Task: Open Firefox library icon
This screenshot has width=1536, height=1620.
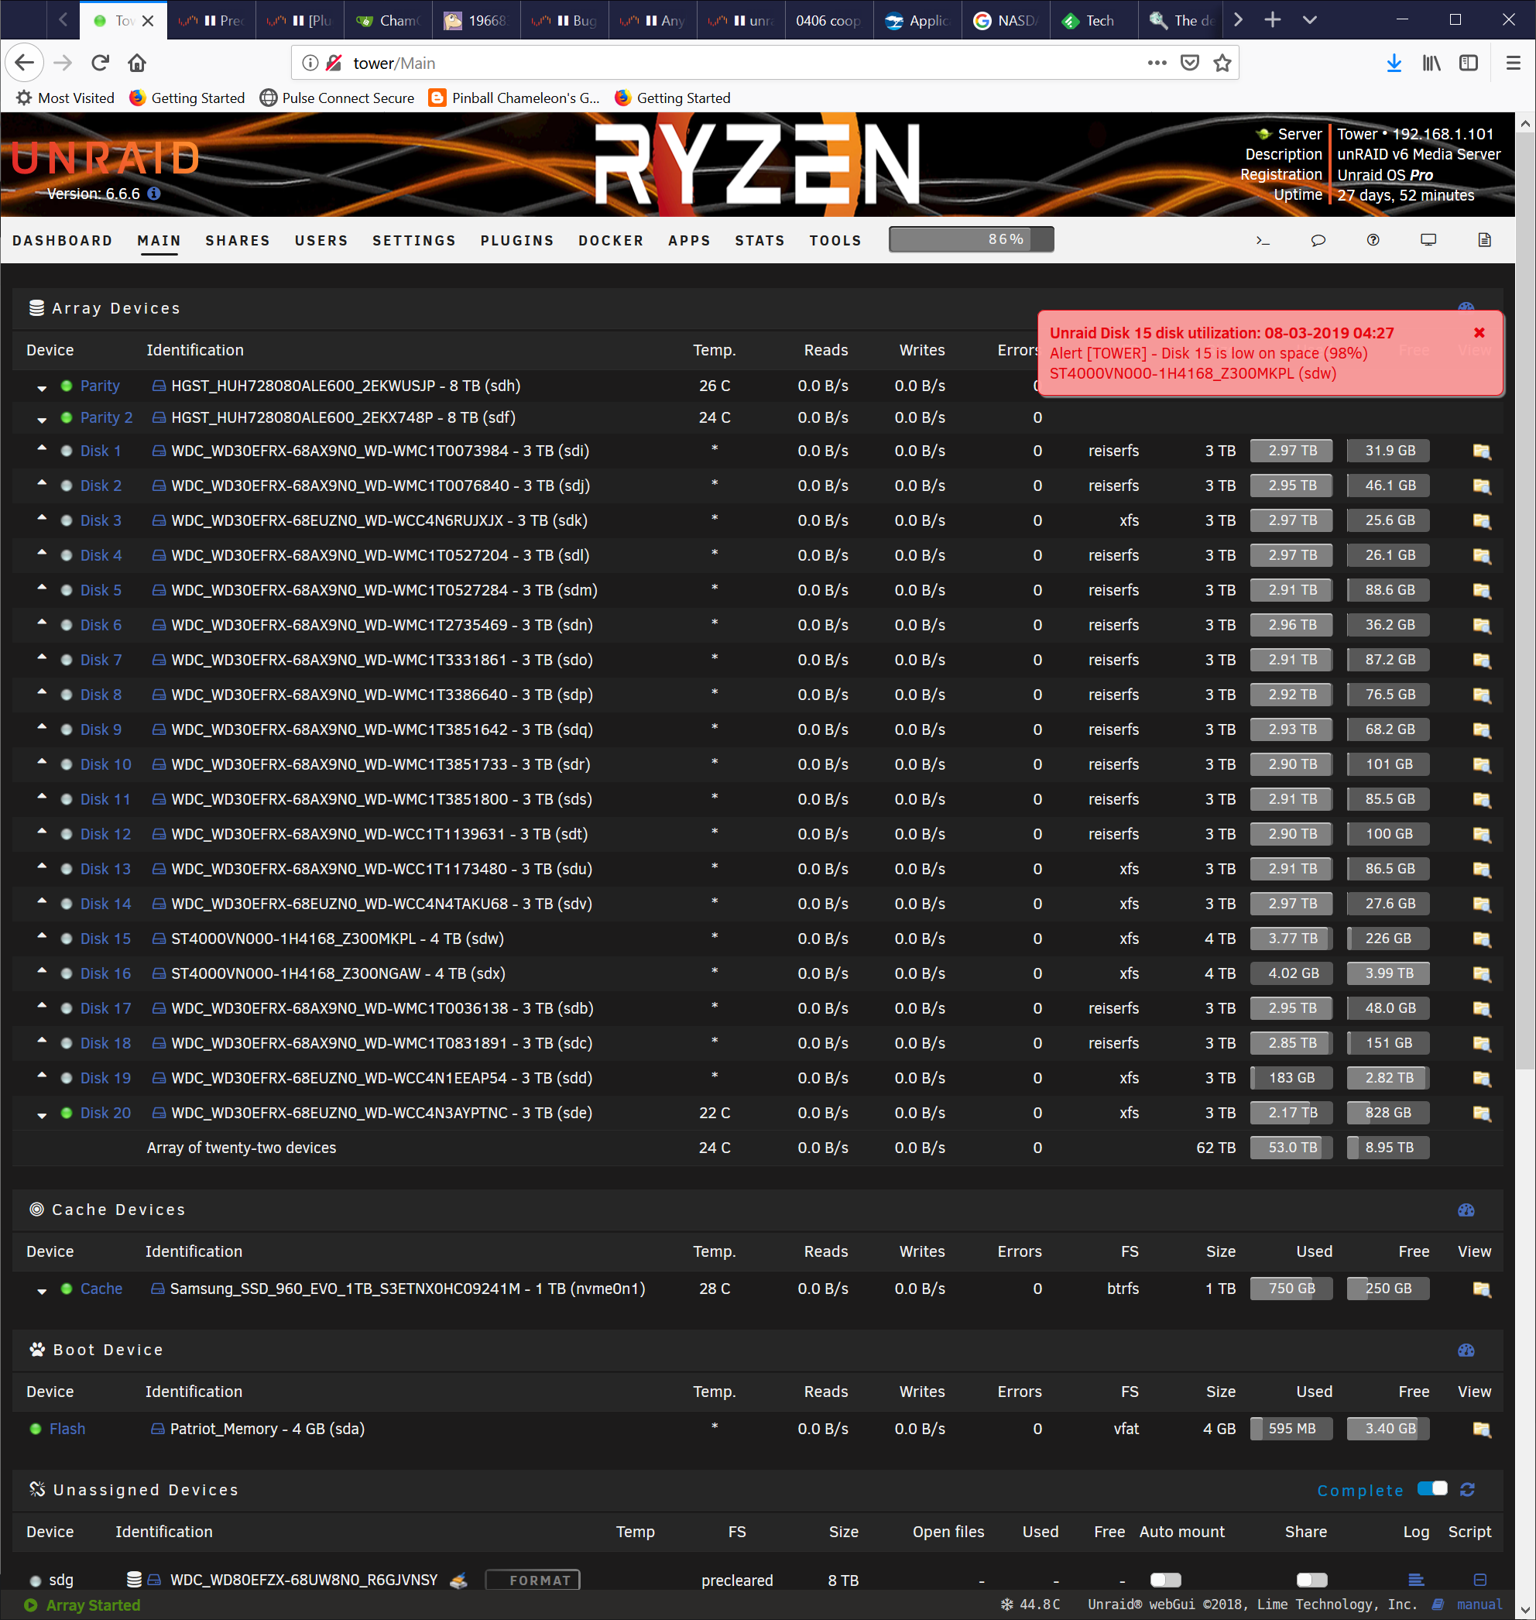Action: [1431, 63]
